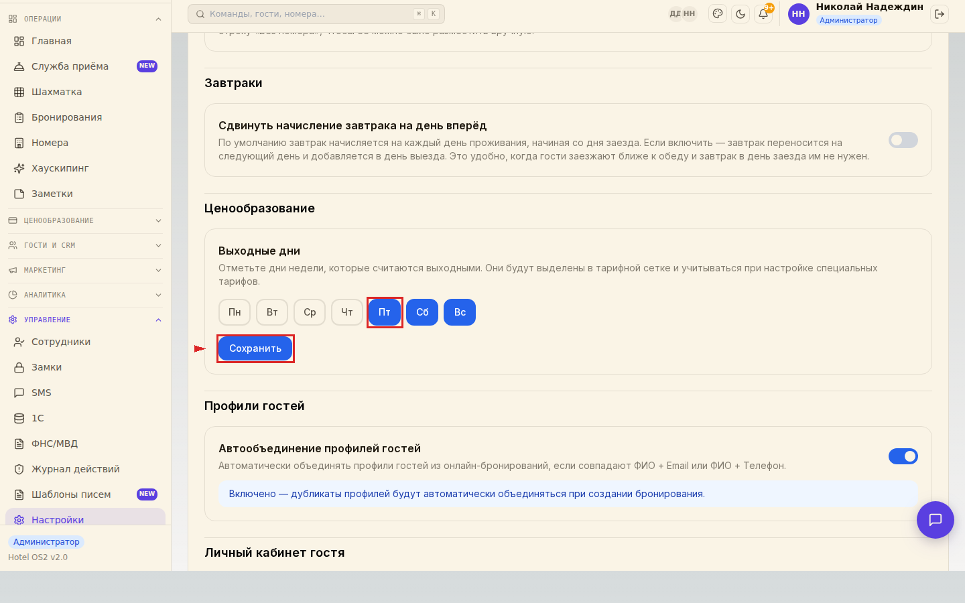
Task: Toggle Чт as weekend day
Action: pos(347,312)
